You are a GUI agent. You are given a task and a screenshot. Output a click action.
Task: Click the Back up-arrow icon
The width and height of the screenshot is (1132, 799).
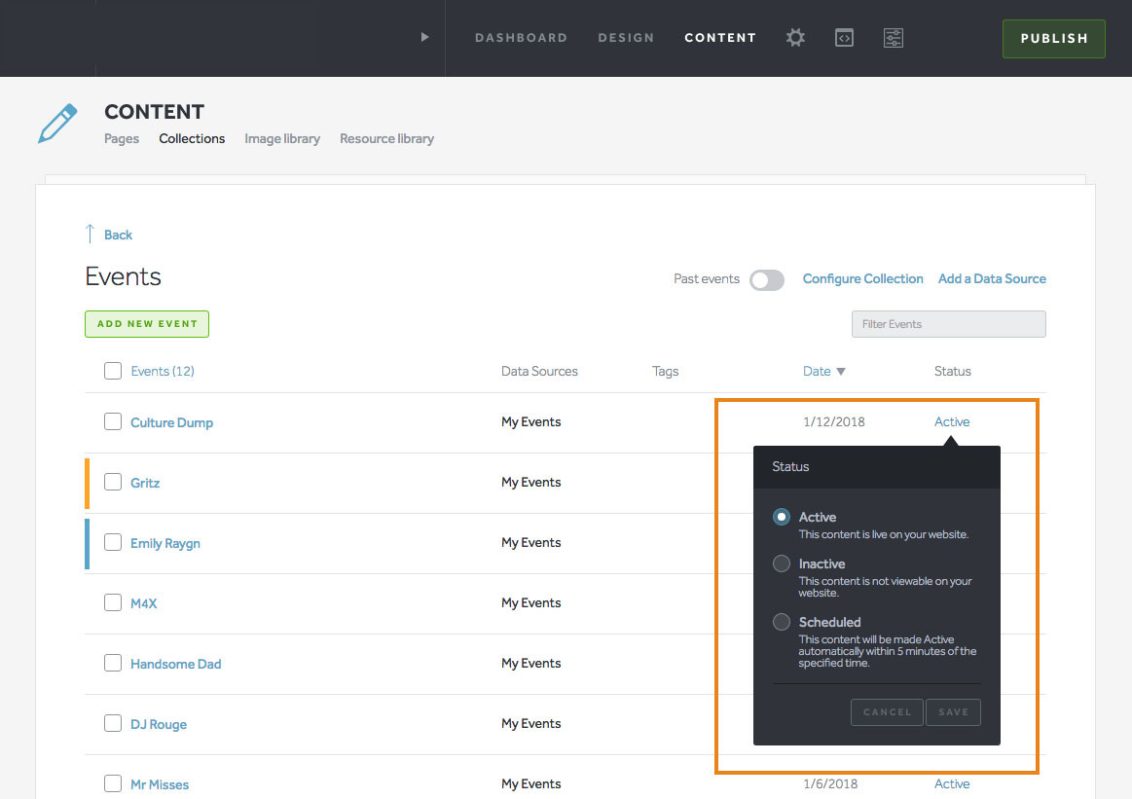point(90,234)
